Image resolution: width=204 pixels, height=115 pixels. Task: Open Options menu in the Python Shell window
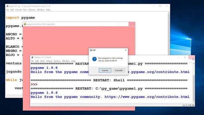[x=57, y=61]
